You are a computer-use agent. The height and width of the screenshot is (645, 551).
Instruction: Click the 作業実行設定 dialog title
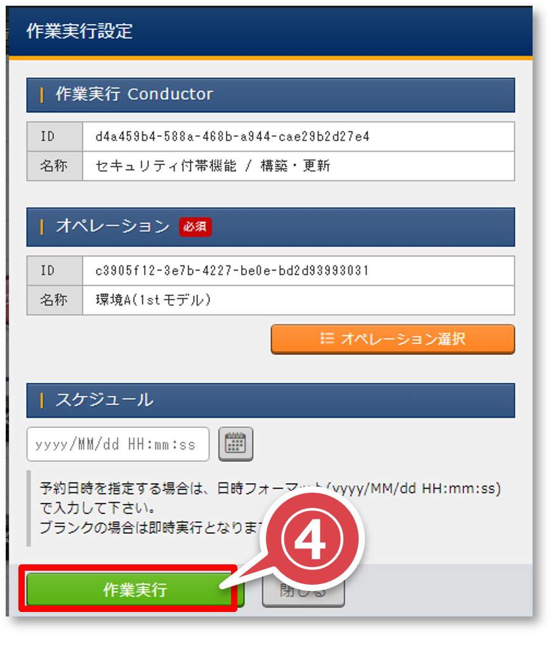click(79, 31)
